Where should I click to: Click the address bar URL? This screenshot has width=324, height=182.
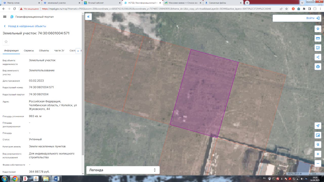pyautogui.click(x=156, y=9)
